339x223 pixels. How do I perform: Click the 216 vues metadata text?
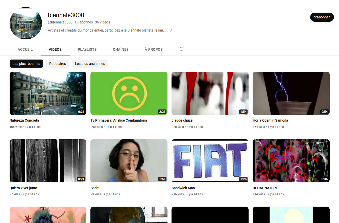click(178, 194)
